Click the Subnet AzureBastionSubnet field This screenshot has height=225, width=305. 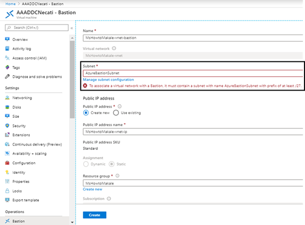pos(193,73)
